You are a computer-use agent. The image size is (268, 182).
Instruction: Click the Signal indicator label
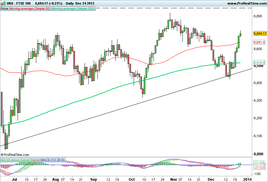pyautogui.click(x=35, y=160)
